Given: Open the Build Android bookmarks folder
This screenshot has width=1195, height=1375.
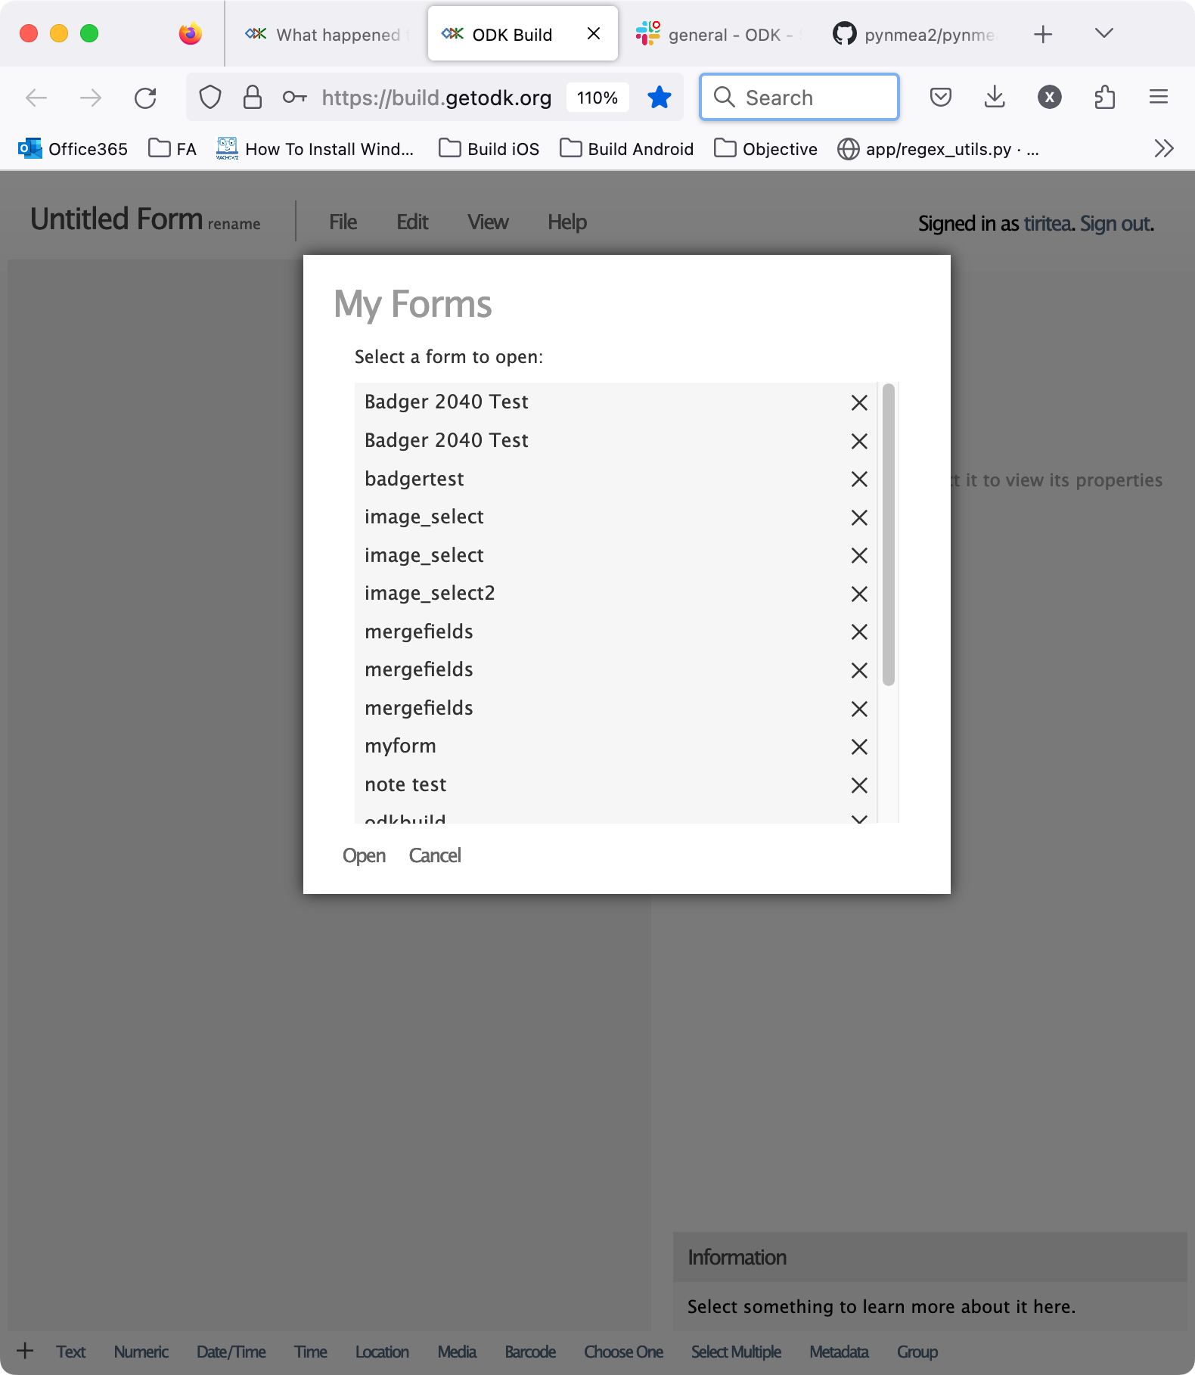Looking at the screenshot, I should pyautogui.click(x=627, y=148).
